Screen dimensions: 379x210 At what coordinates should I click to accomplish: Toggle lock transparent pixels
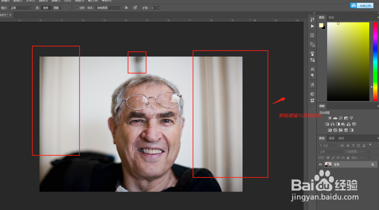[328, 158]
